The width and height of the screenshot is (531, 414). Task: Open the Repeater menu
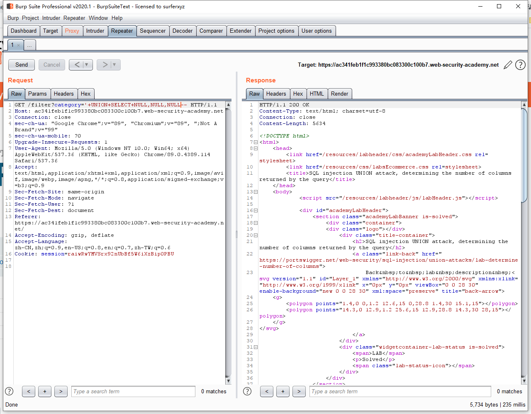[74, 18]
